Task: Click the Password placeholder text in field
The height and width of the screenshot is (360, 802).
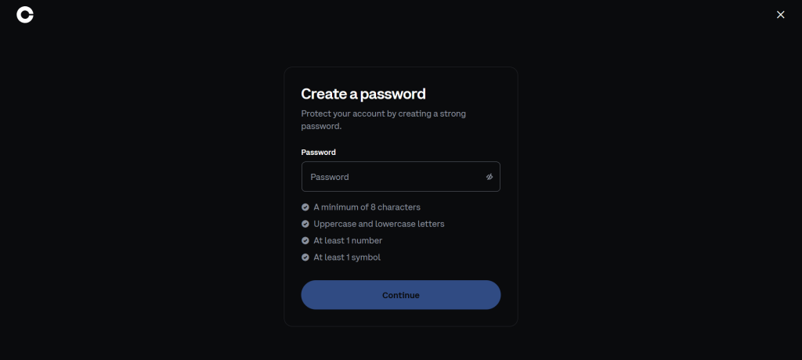Action: [x=330, y=177]
